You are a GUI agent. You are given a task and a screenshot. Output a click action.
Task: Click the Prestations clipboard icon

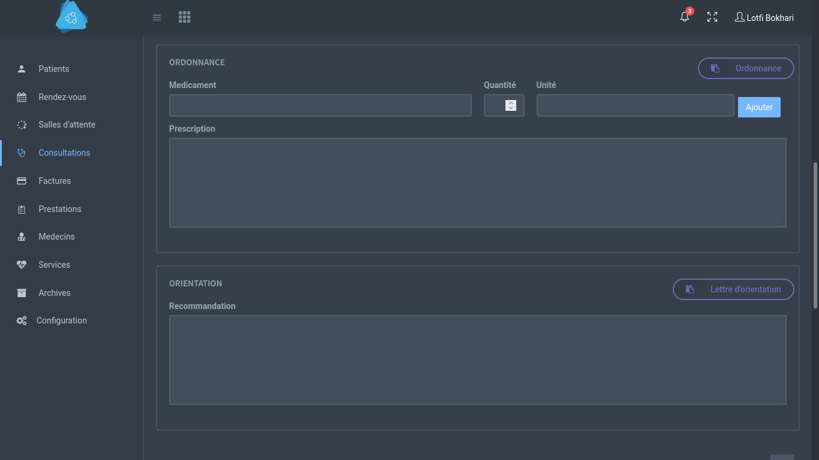click(x=22, y=209)
